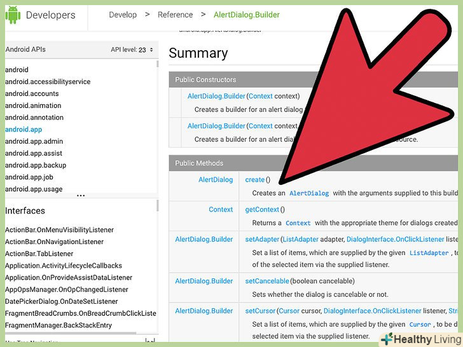Click AlertDialog code link in create description
The height and width of the screenshot is (347, 463).
[309, 193]
